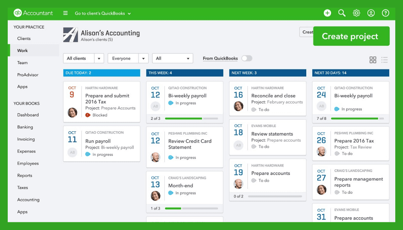The height and width of the screenshot is (230, 403).
Task: Click the From QuickBooks link
Action: click(x=220, y=58)
